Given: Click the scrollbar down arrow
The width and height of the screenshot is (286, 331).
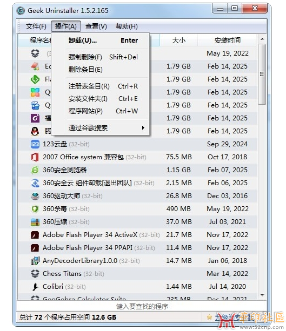Looking at the screenshot, I should [262, 295].
